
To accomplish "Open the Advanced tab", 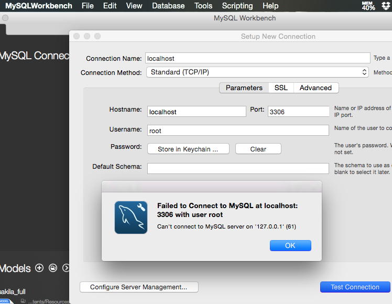I will (316, 88).
